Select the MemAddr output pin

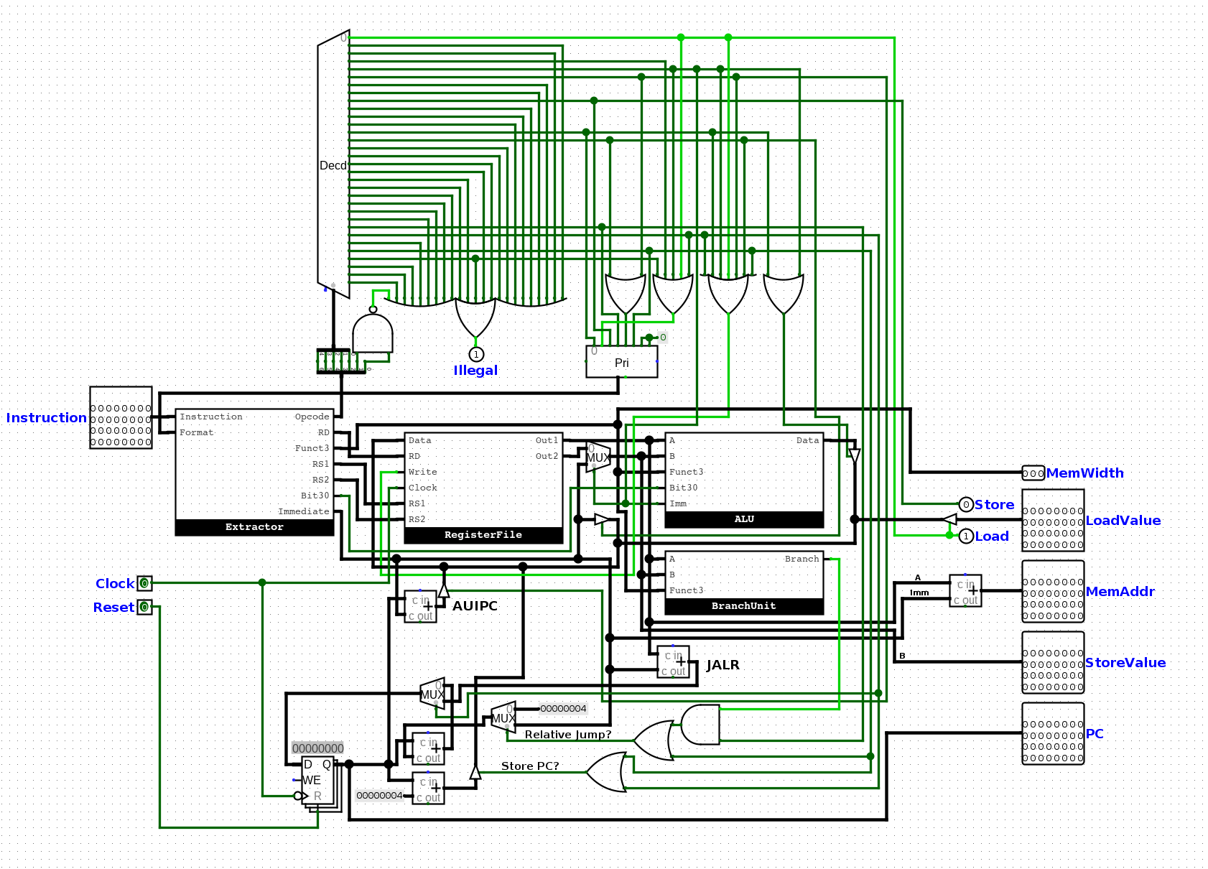tap(1053, 591)
